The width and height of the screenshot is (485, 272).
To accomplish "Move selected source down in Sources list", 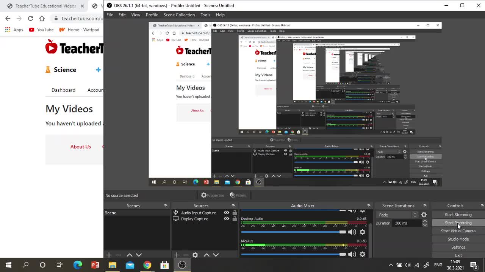I will (x=216, y=255).
